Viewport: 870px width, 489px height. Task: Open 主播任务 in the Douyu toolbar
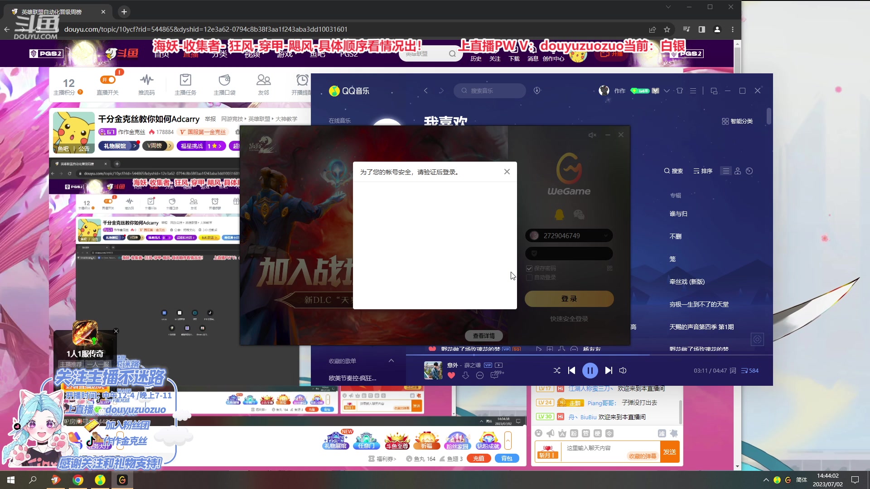[185, 85]
